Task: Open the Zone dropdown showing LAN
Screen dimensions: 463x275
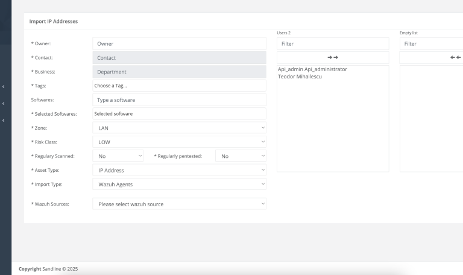Action: (x=179, y=128)
